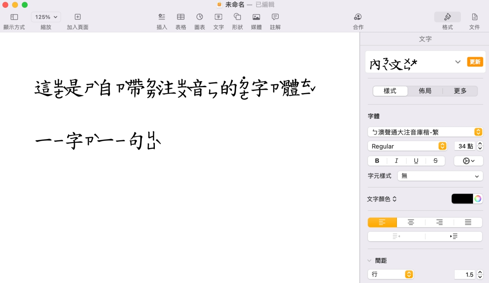Click the 字體 section label
The width and height of the screenshot is (489, 283).
[x=374, y=116]
